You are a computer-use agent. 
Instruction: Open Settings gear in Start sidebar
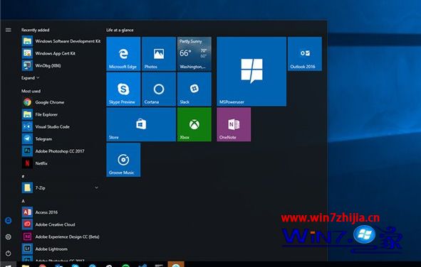coord(9,236)
